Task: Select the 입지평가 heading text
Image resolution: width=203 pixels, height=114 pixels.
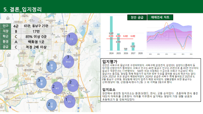Action: pyautogui.click(x=110, y=61)
